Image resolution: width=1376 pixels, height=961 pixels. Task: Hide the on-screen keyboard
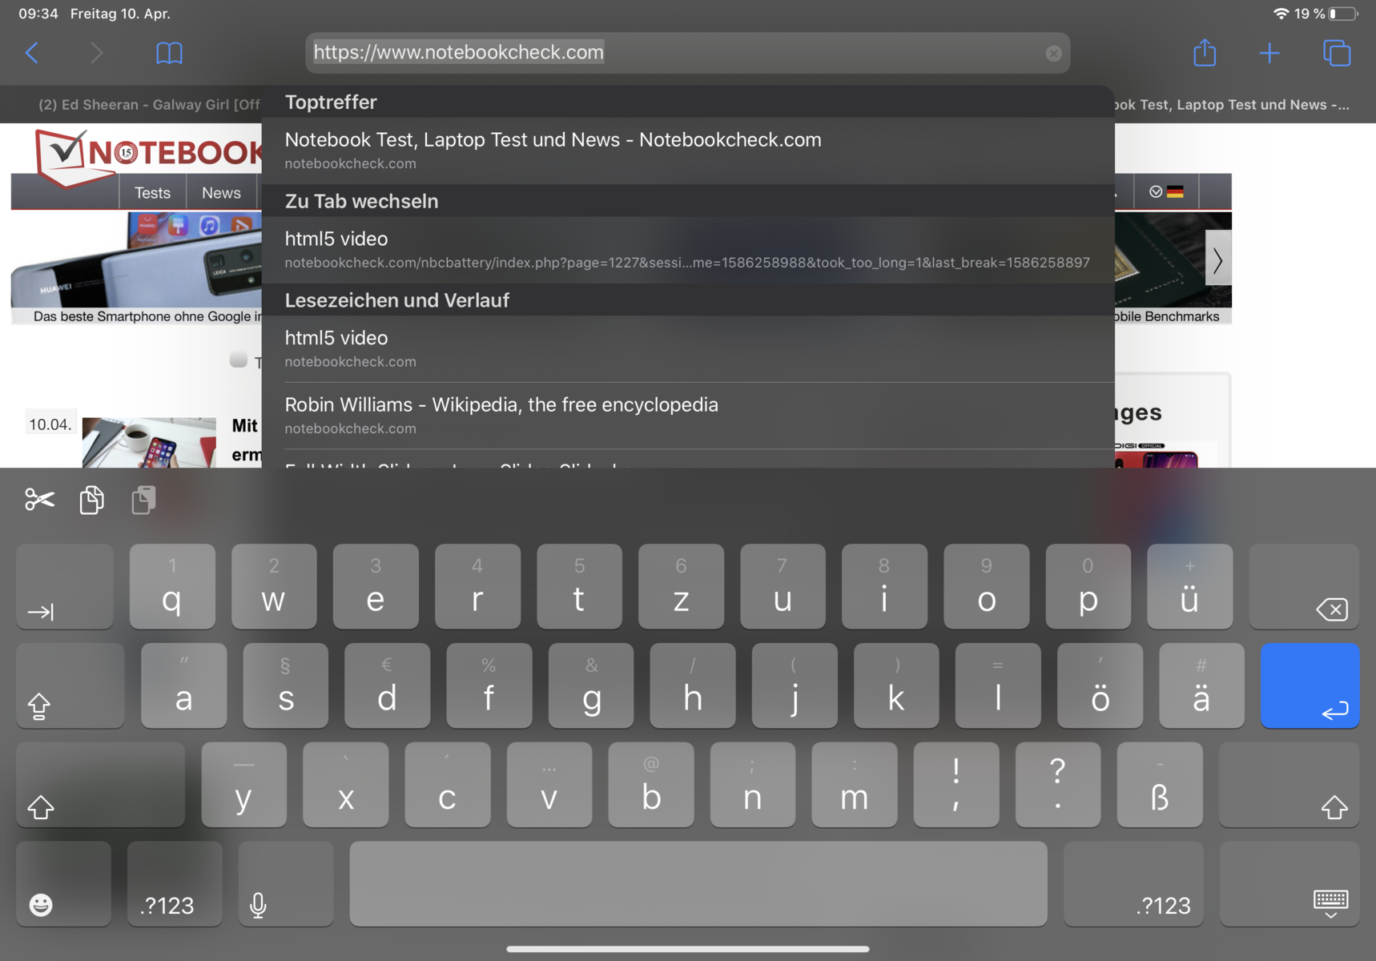point(1289,883)
